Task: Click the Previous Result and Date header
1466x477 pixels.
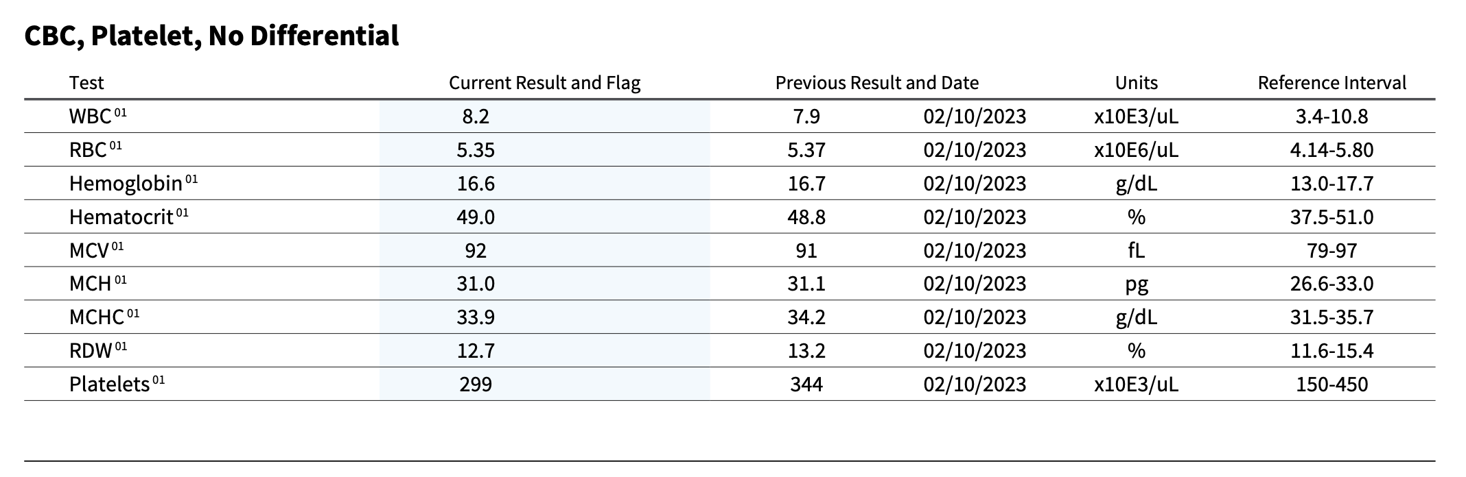Action: [877, 83]
